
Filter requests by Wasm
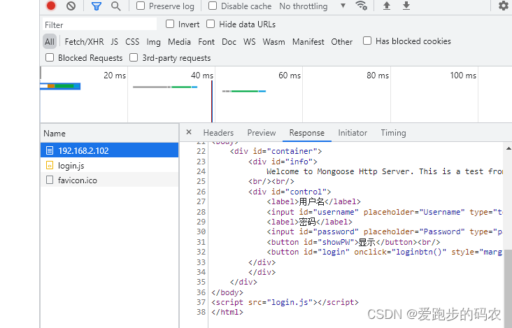click(x=273, y=42)
